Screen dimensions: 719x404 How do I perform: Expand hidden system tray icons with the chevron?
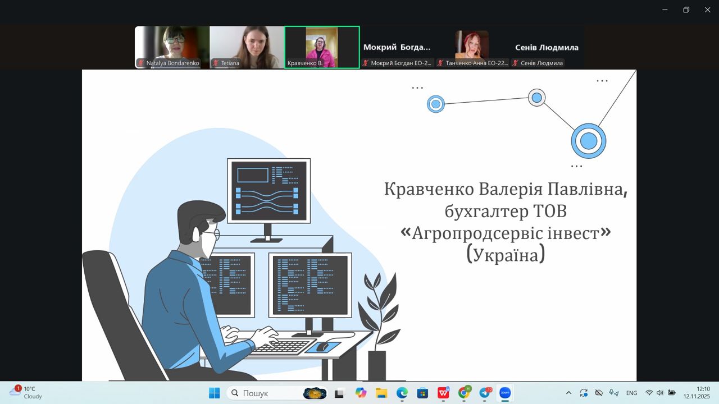pos(569,393)
